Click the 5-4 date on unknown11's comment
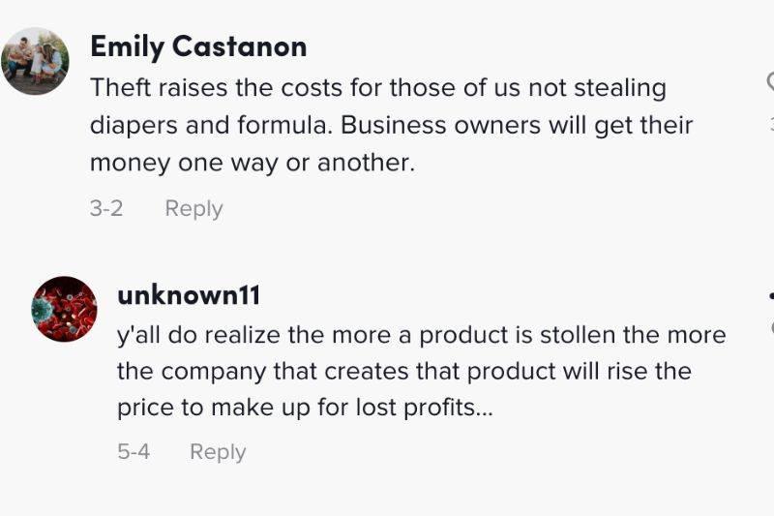Viewport: 774px width, 516px height. click(x=134, y=451)
